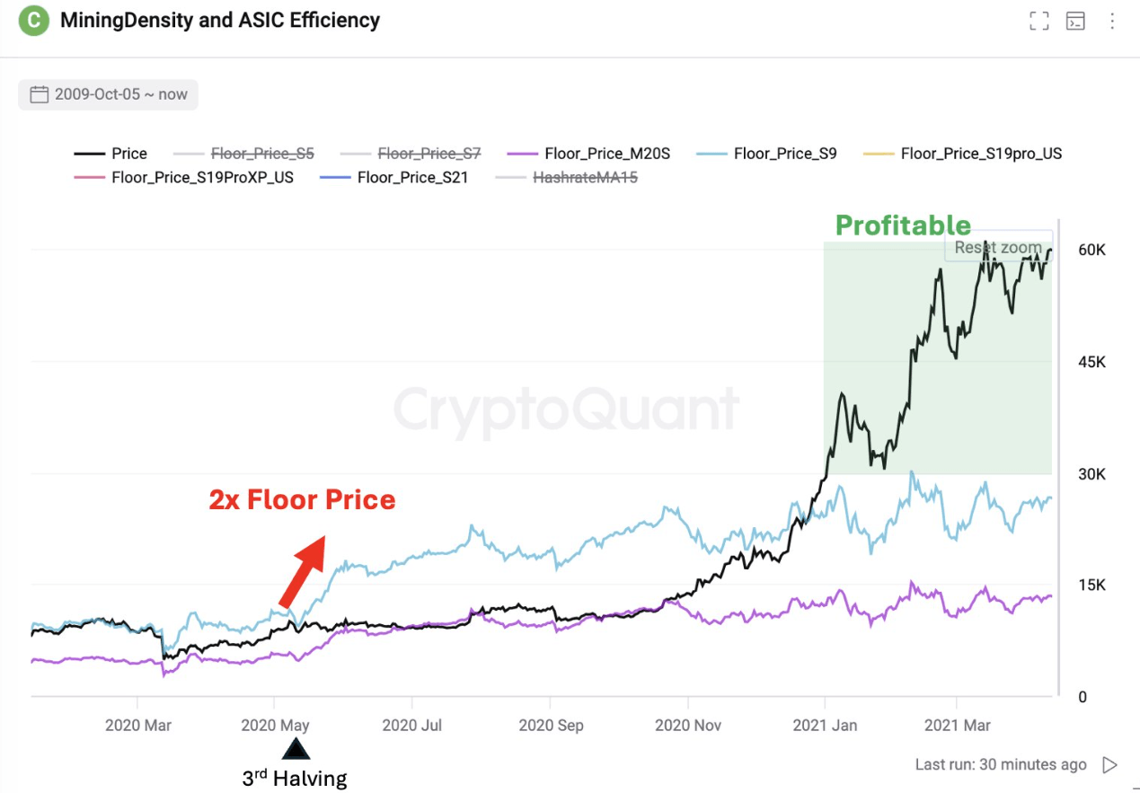Open the 2009-Oct-05 ~ now date selector
Screen dimensions: 1140x793
click(108, 94)
